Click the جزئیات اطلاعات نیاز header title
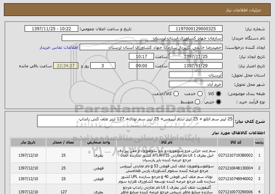The height and width of the screenshot is (194, 275). point(243,10)
